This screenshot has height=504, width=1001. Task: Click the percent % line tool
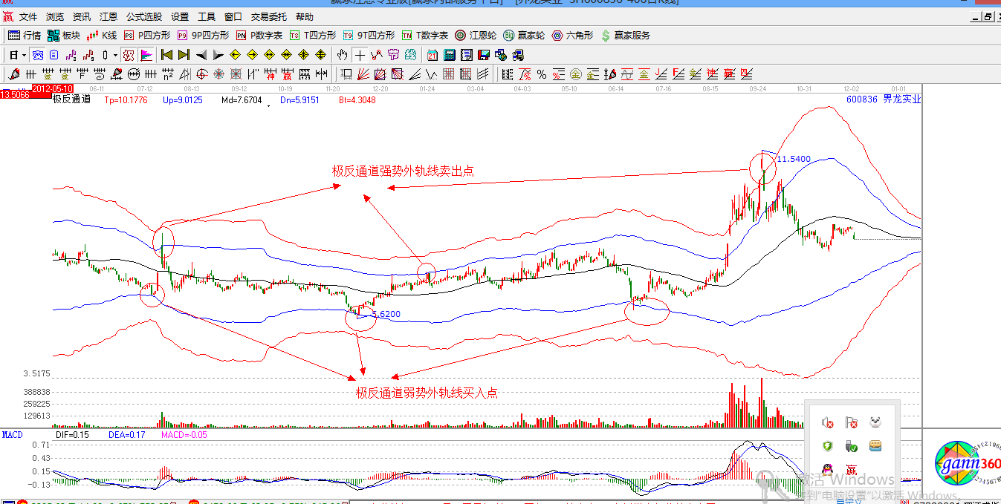542,74
